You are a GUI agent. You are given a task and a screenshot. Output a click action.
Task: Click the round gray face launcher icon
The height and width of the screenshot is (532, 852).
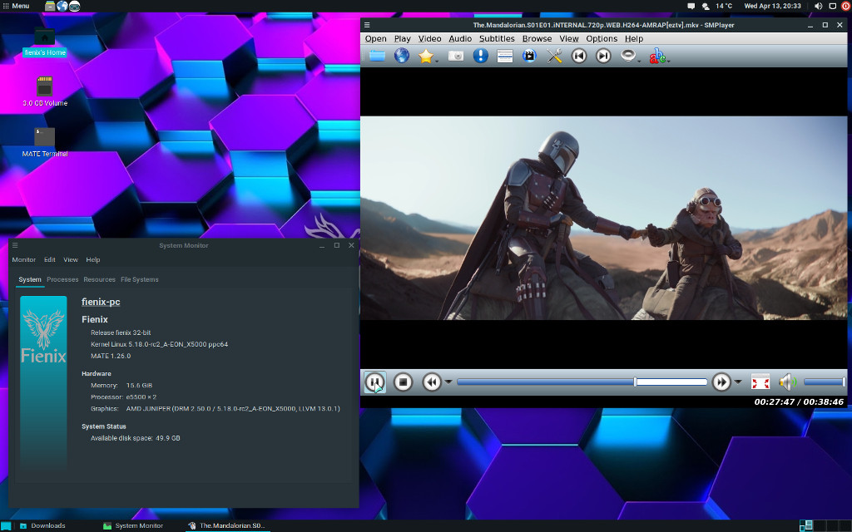[74, 6]
